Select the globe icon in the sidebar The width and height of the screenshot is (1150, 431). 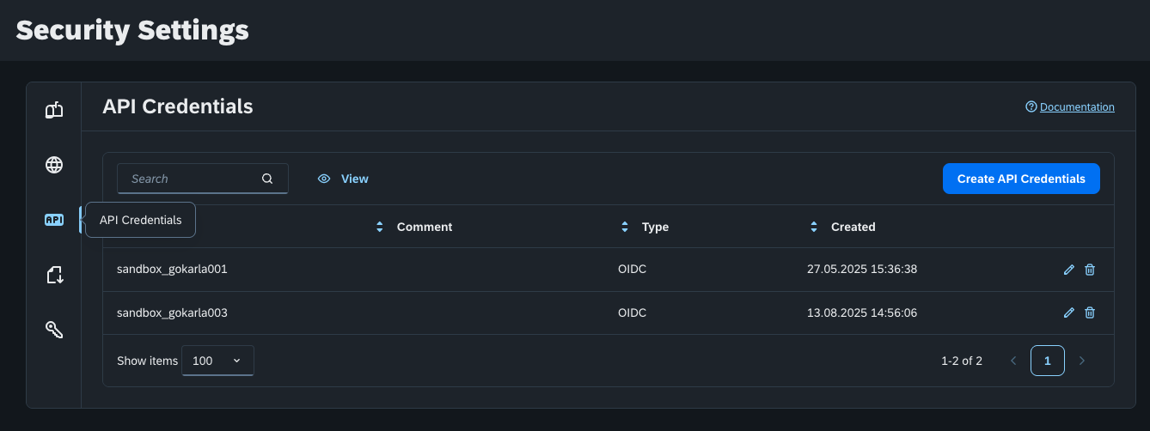tap(54, 165)
